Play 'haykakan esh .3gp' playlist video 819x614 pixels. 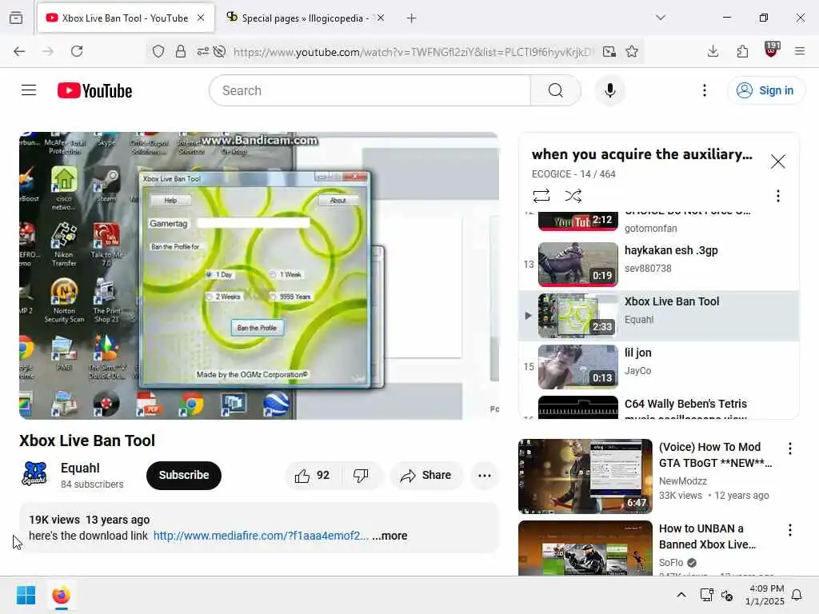[x=659, y=264]
